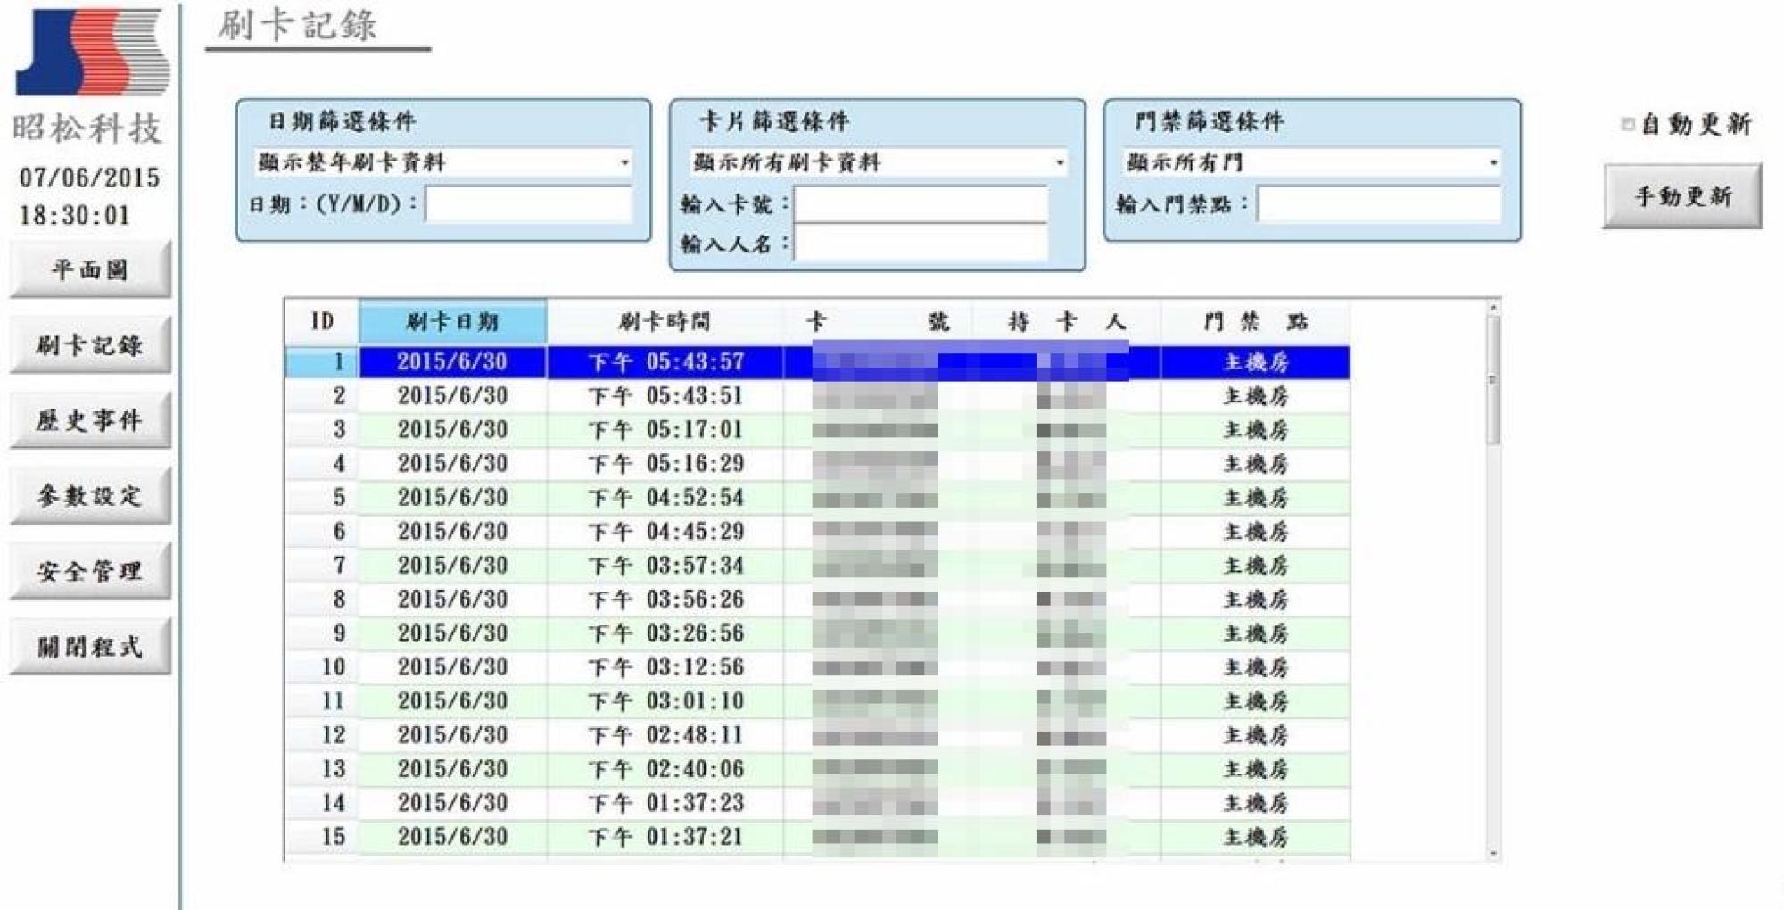Screen dimensions: 1784x910
Task: Click 關閉程式 to close the program
Action: (x=90, y=646)
